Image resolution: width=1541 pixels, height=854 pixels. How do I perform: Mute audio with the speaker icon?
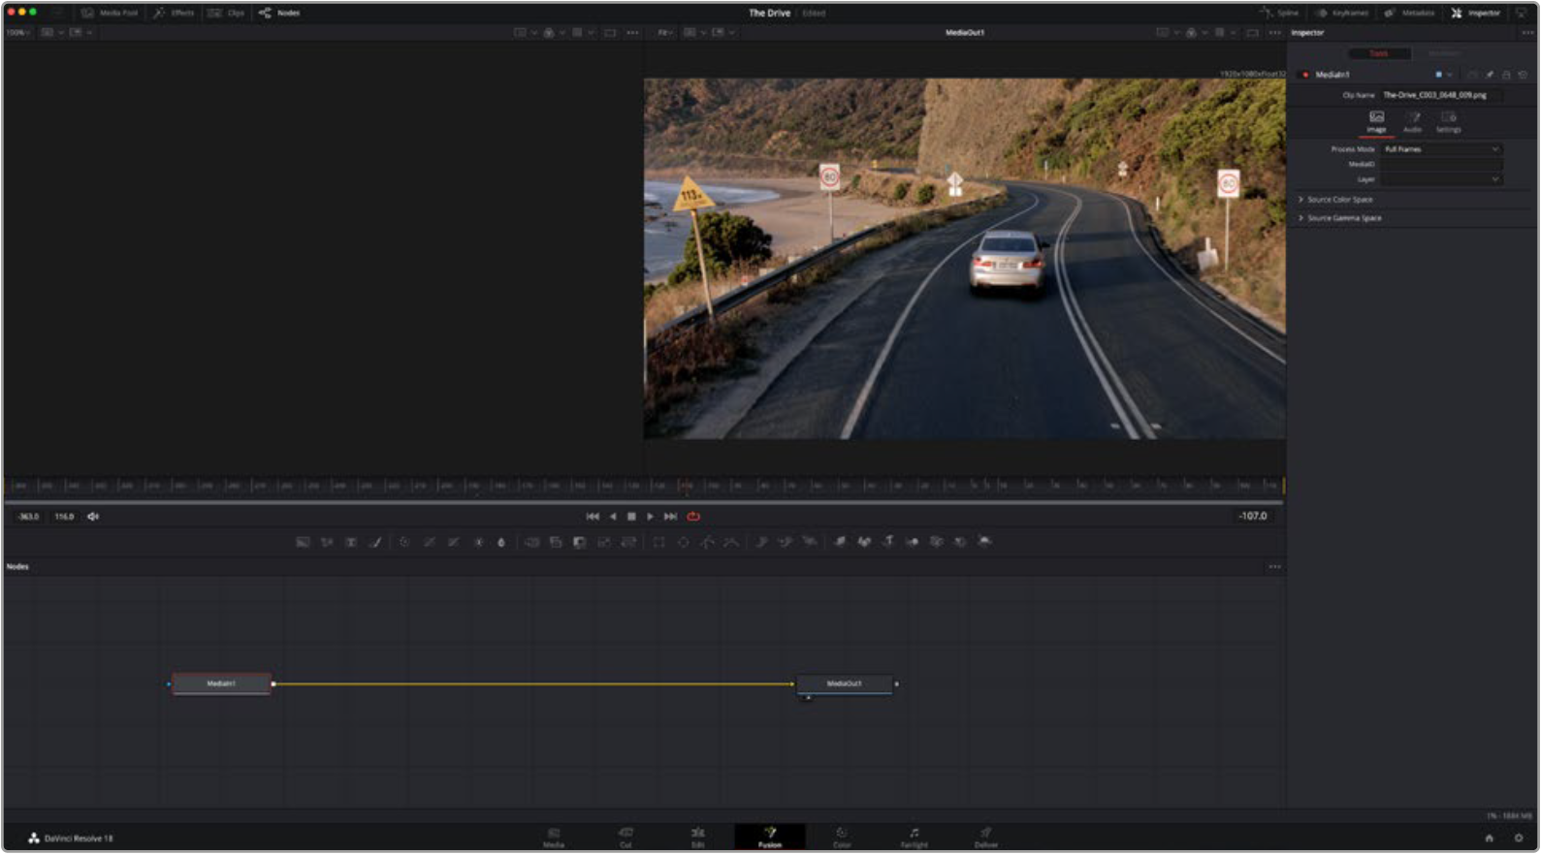(93, 517)
